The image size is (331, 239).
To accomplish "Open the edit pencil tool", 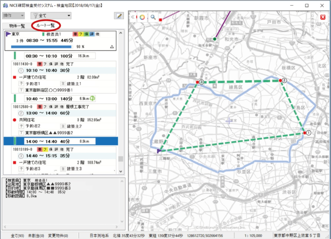I will click(x=119, y=16).
